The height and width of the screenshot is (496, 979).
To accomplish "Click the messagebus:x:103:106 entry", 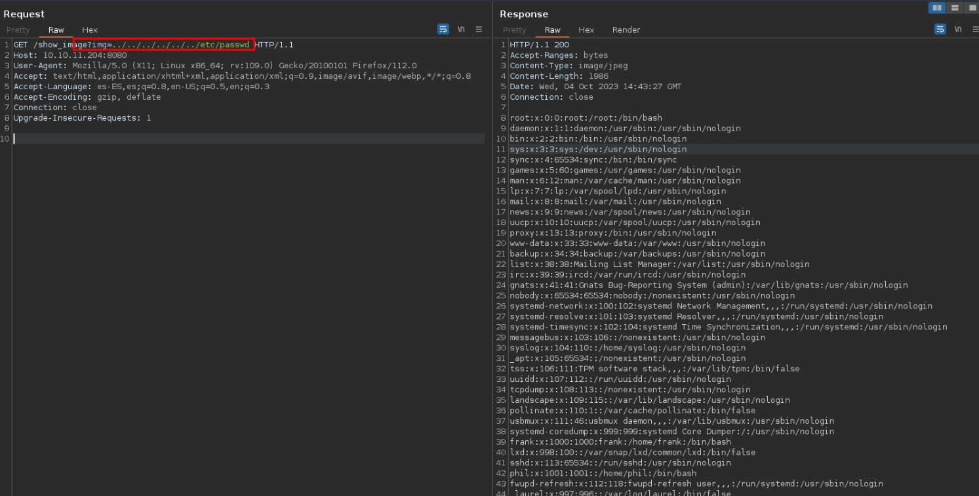I will pyautogui.click(x=637, y=339).
